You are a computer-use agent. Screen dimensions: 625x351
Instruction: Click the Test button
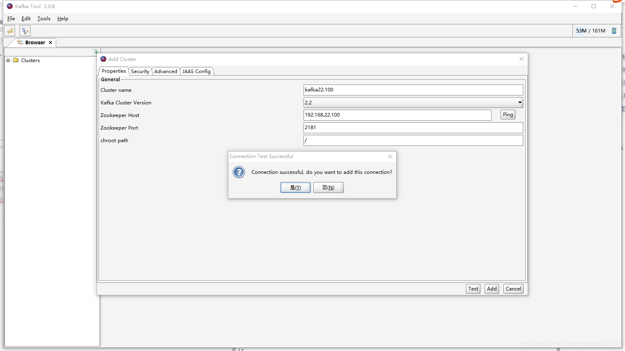click(x=473, y=289)
